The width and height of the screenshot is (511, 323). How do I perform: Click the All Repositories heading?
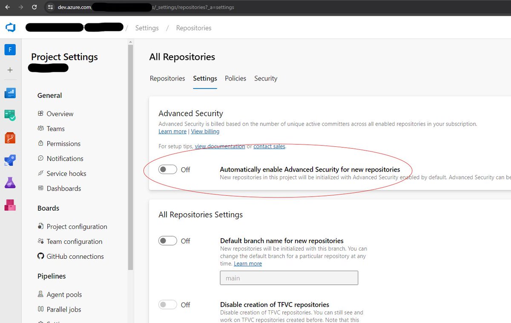(x=182, y=57)
